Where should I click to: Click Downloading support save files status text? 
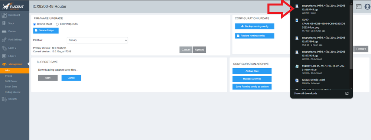(x=58, y=70)
